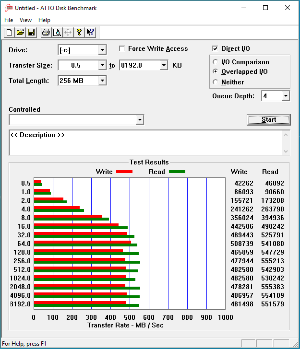This screenshot has width=300, height=349.
Task: Select I/O Comparison radio button
Action: coord(215,62)
